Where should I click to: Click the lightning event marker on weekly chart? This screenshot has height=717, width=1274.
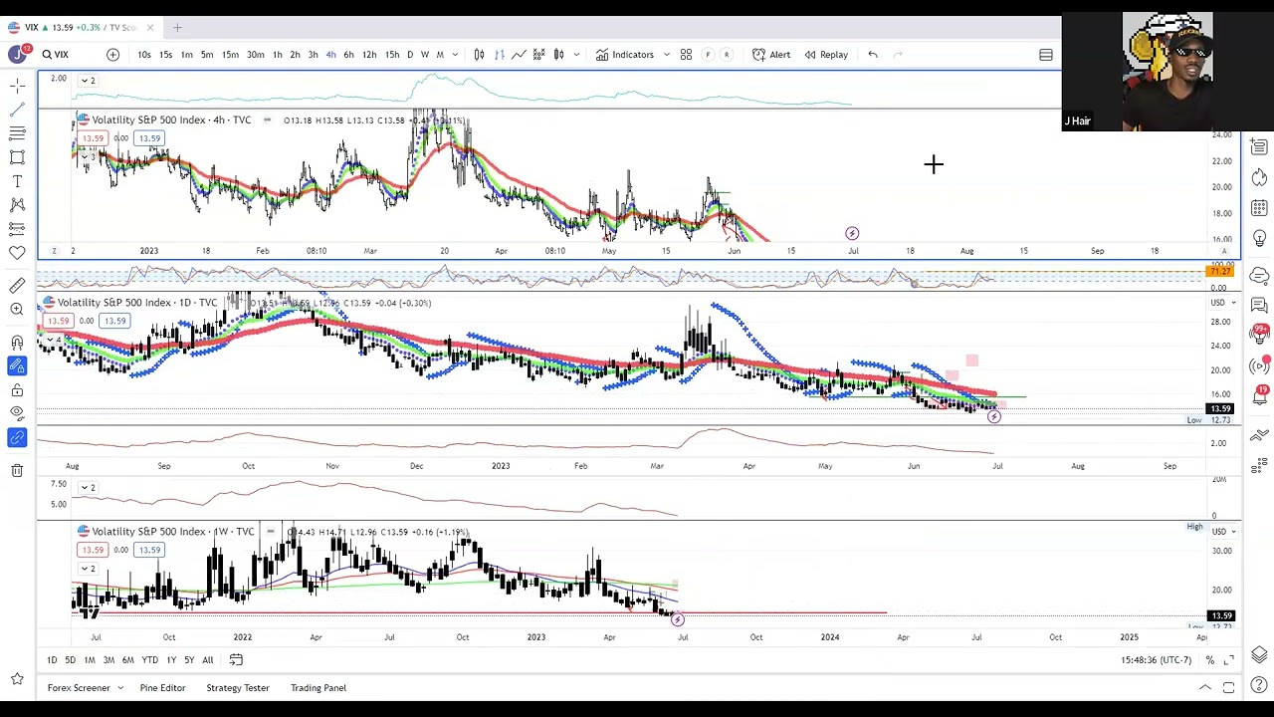tap(678, 619)
